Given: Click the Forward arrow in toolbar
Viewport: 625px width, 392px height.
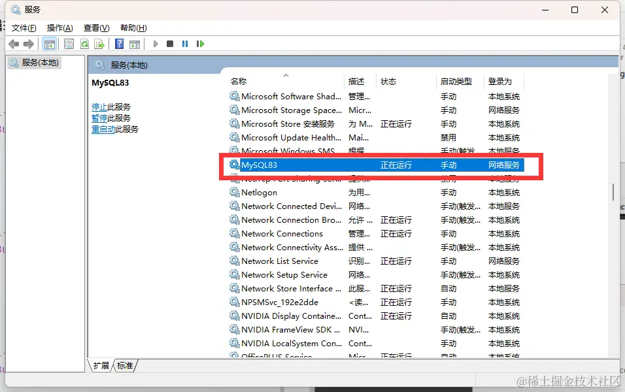Looking at the screenshot, I should pos(29,44).
